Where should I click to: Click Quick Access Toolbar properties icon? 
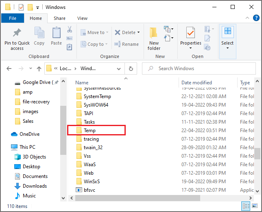point(21,7)
